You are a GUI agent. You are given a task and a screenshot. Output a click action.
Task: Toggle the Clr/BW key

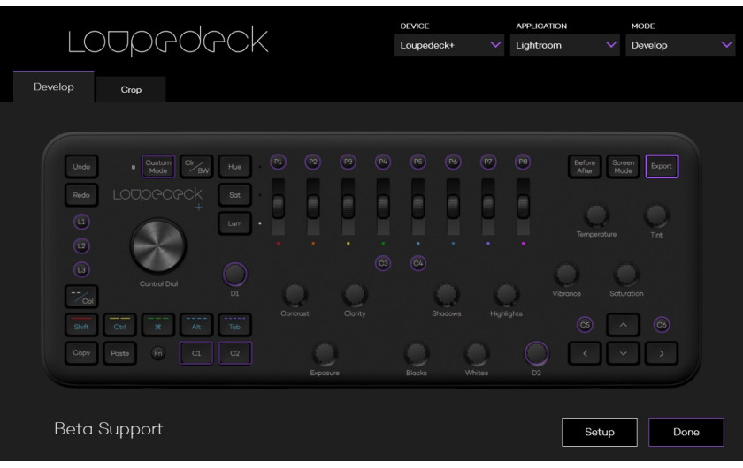tap(196, 167)
